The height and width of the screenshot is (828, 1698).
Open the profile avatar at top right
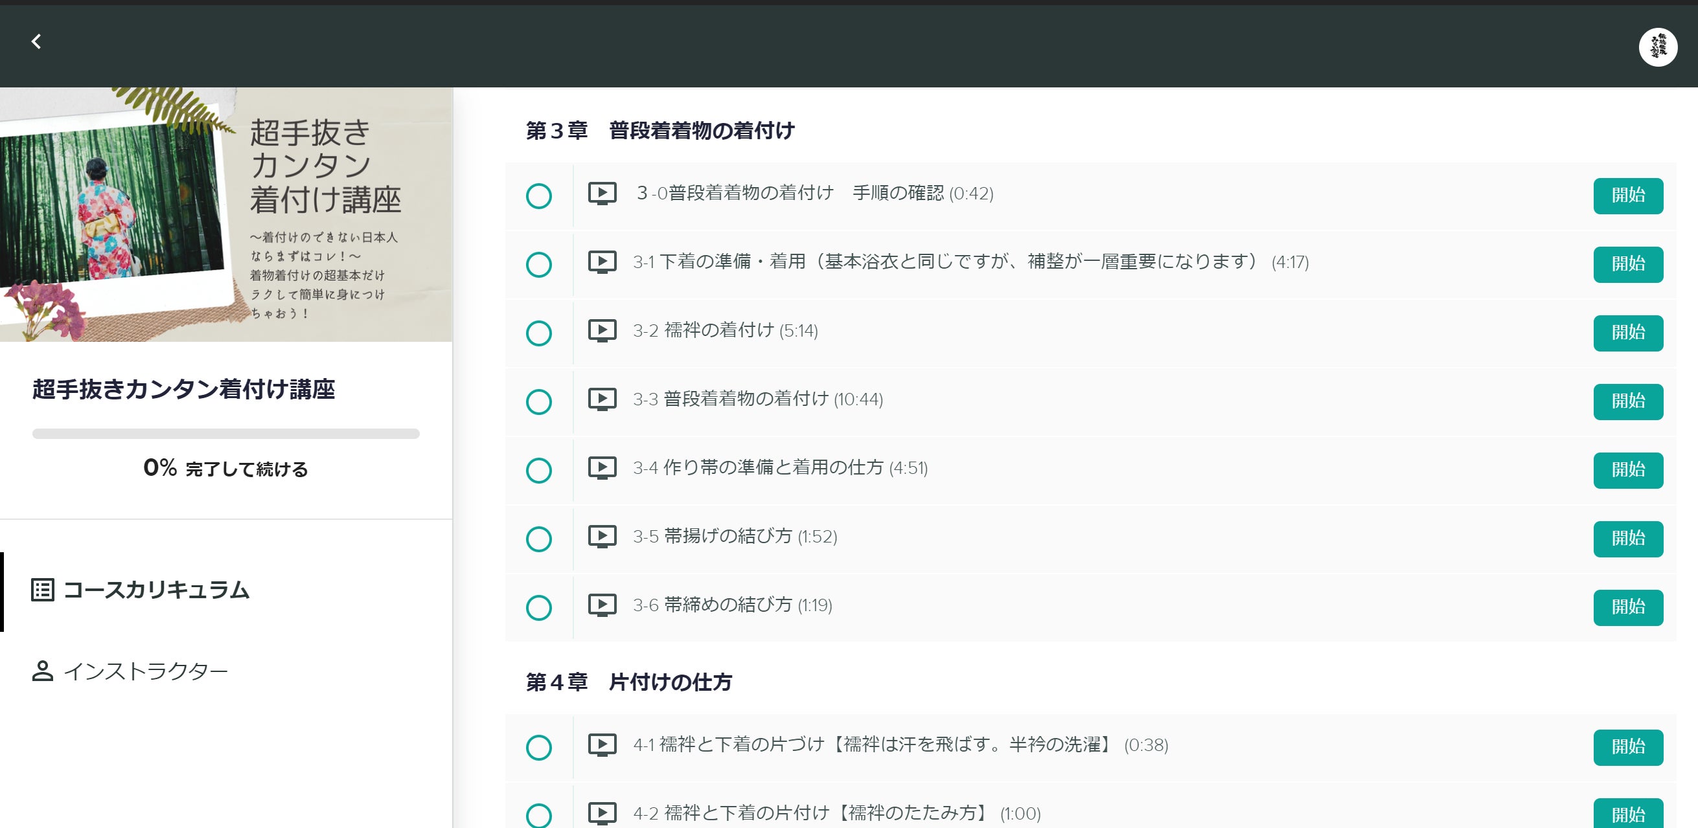(1657, 47)
